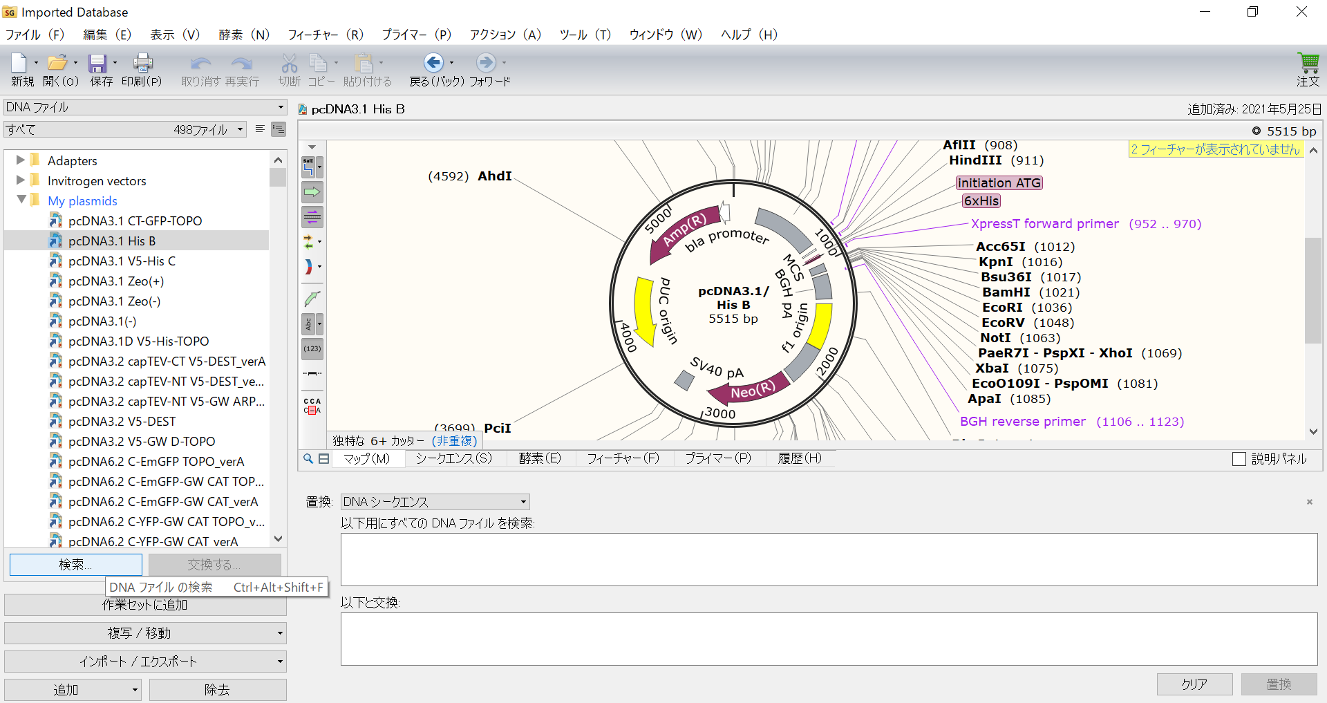Click the 検索... search button
Viewport: 1327px width, 703px height.
click(75, 565)
